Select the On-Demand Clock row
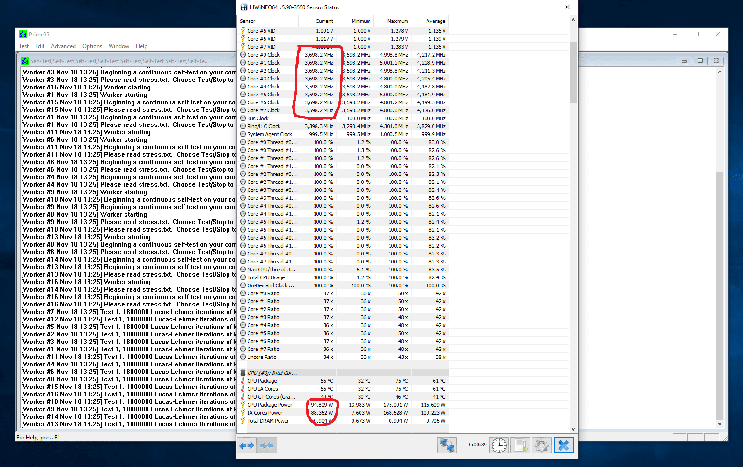Image resolution: width=743 pixels, height=467 pixels. [x=343, y=285]
